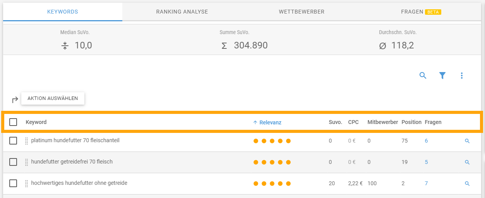Sort by the Relevanz column arrow
This screenshot has height=198, width=485.
pyautogui.click(x=255, y=122)
